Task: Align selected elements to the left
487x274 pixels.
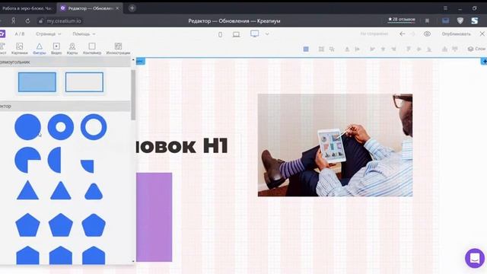Action: 372,49
